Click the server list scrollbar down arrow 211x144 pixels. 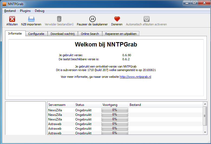[205, 132]
